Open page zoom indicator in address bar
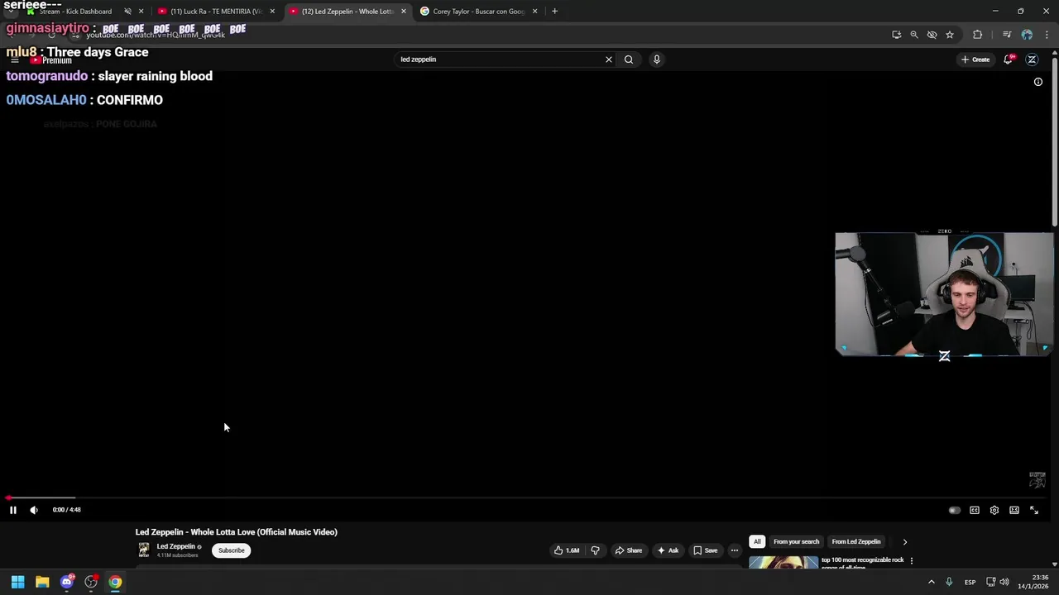Viewport: 1059px width, 595px height. [x=914, y=35]
